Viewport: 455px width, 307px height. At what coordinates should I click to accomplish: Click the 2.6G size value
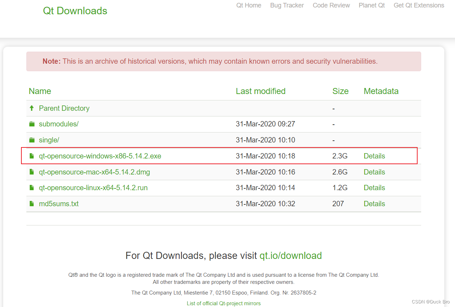[340, 172]
